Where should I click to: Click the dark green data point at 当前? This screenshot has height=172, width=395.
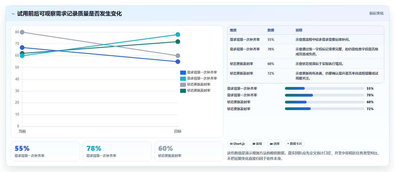[x=22, y=53]
